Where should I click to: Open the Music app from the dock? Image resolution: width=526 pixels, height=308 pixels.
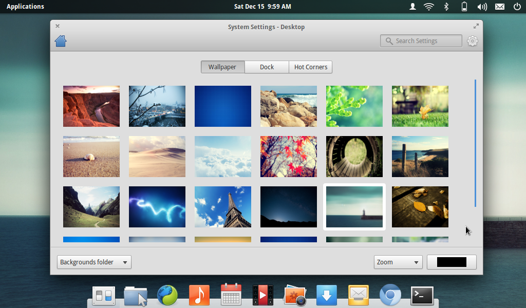pyautogui.click(x=199, y=295)
